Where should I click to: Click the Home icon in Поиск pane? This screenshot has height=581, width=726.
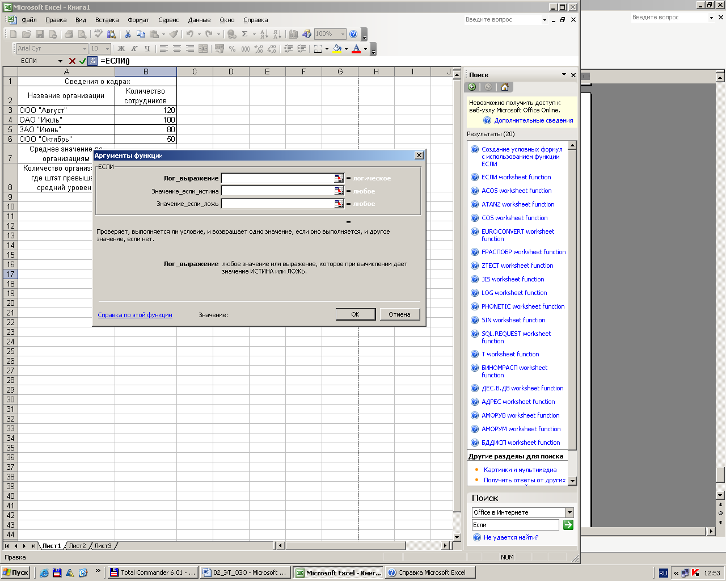pyautogui.click(x=504, y=87)
